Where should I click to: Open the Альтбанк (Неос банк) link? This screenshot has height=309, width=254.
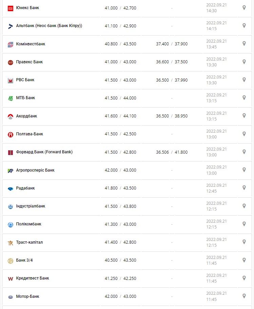pos(49,26)
